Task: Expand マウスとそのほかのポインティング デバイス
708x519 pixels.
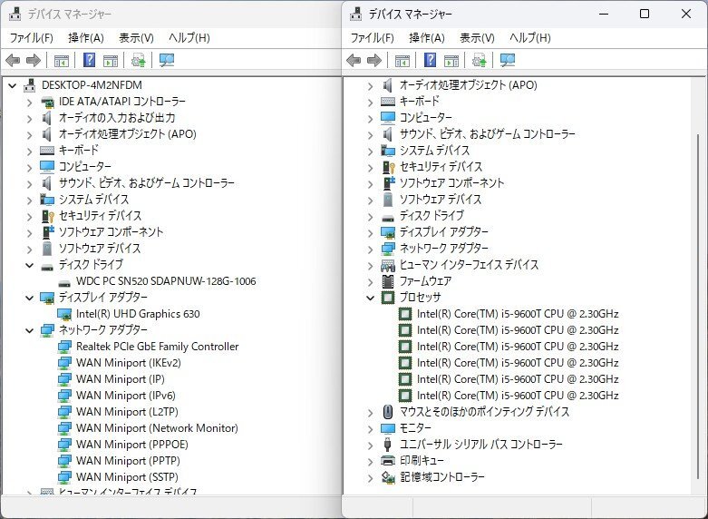Action: click(370, 412)
